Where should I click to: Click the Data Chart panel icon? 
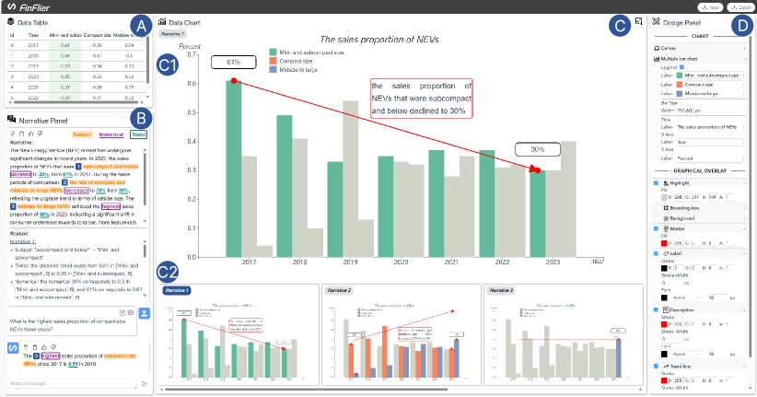click(162, 22)
